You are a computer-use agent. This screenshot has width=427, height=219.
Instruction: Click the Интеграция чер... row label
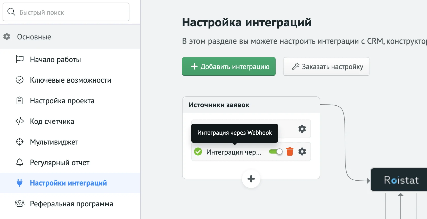point(234,152)
